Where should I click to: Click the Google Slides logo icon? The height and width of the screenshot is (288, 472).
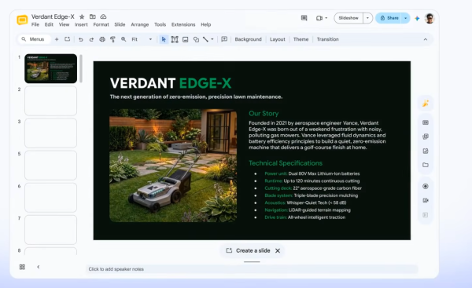pos(22,20)
